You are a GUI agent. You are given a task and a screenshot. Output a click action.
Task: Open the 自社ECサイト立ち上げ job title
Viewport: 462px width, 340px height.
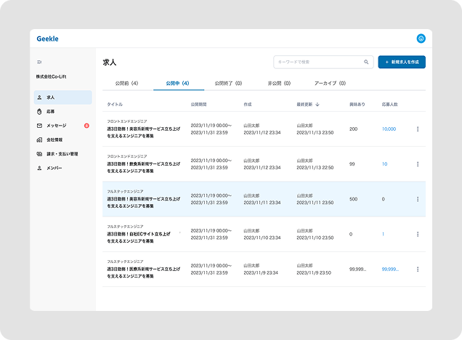[x=139, y=238]
